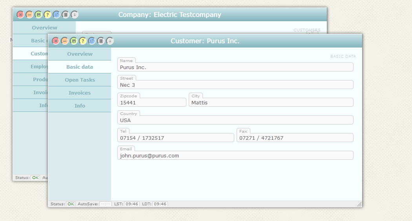The image size is (412, 221).
Task: Click green save icon in Company window
Action: [x=38, y=15]
